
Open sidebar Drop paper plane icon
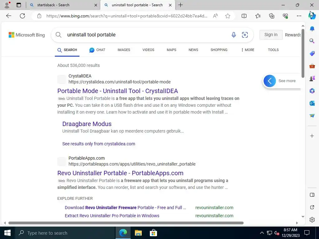[312, 116]
